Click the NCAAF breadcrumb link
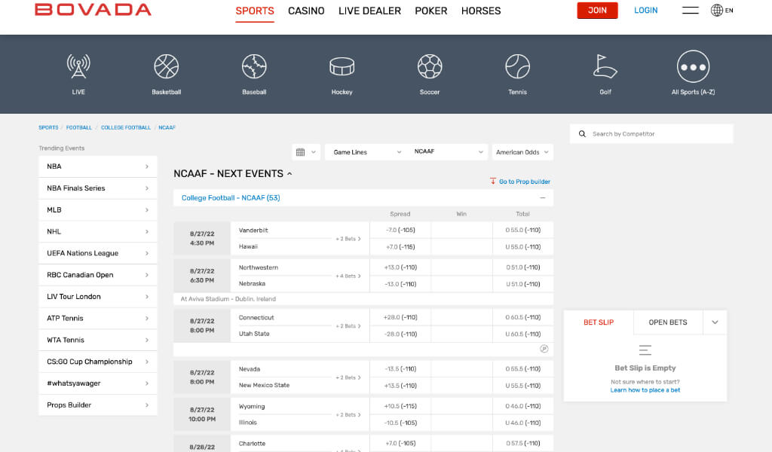Viewport: 772px width, 452px height. [x=167, y=127]
